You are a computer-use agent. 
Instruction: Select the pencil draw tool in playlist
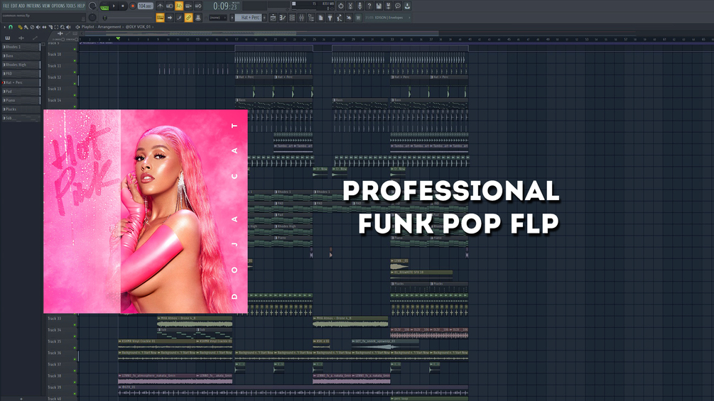(20, 27)
